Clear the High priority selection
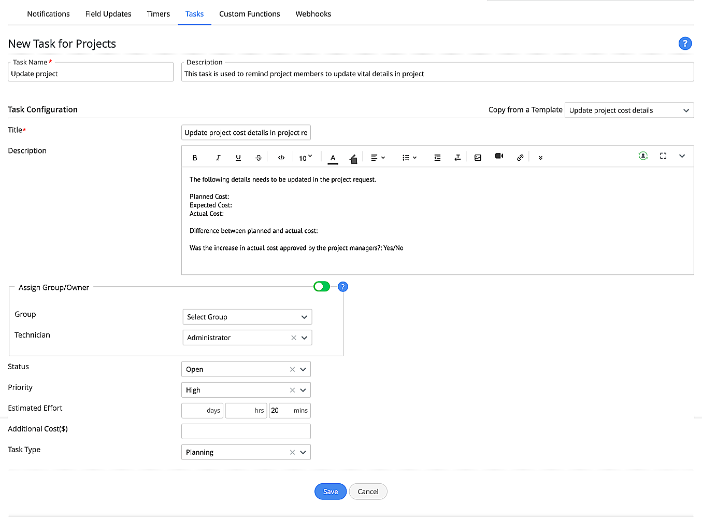702x517 pixels. [292, 390]
